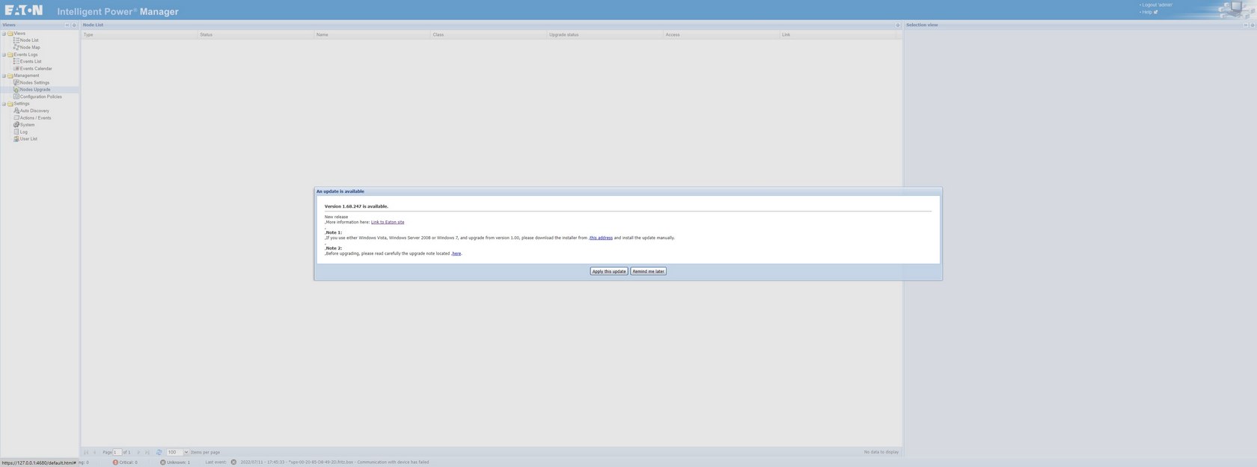Screen dimensions: 1257x467
Task: Click the 'Version 1.68.247 is available.' text
Action: tap(356, 206)
